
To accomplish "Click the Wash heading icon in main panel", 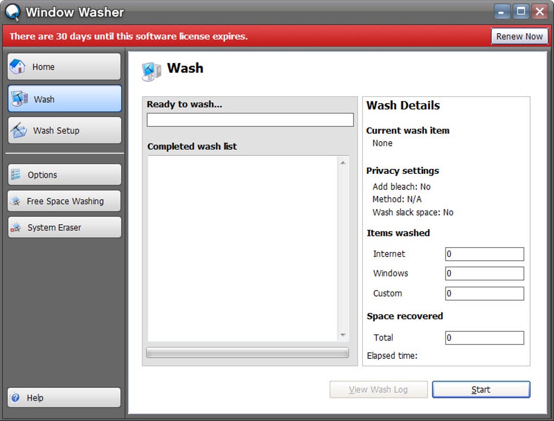I will tap(151, 71).
